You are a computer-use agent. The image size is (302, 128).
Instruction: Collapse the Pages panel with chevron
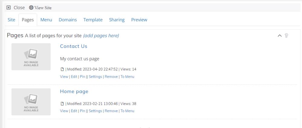coord(279,36)
